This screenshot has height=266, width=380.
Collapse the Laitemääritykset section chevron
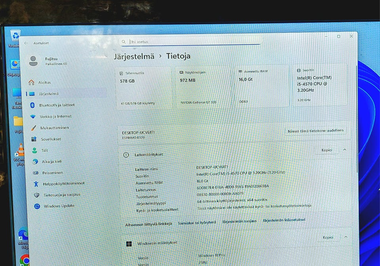345,150
